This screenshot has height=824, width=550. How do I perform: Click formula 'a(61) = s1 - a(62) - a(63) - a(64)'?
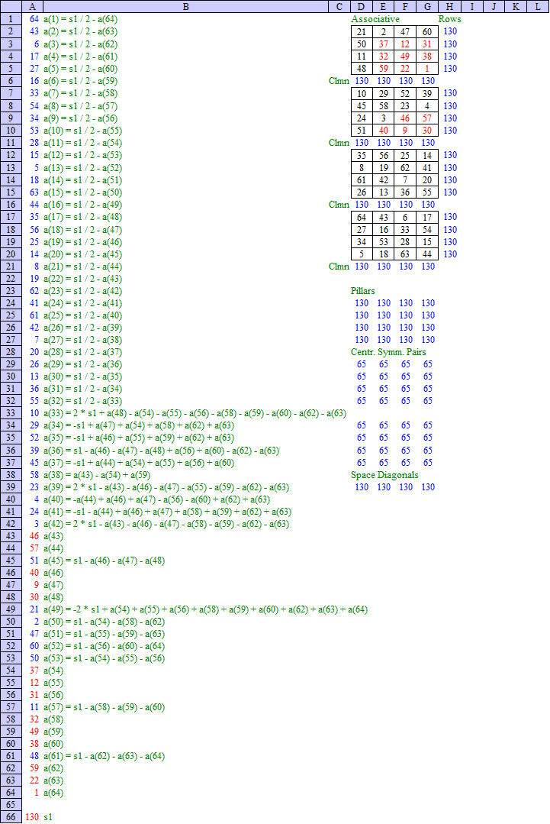pos(104,756)
